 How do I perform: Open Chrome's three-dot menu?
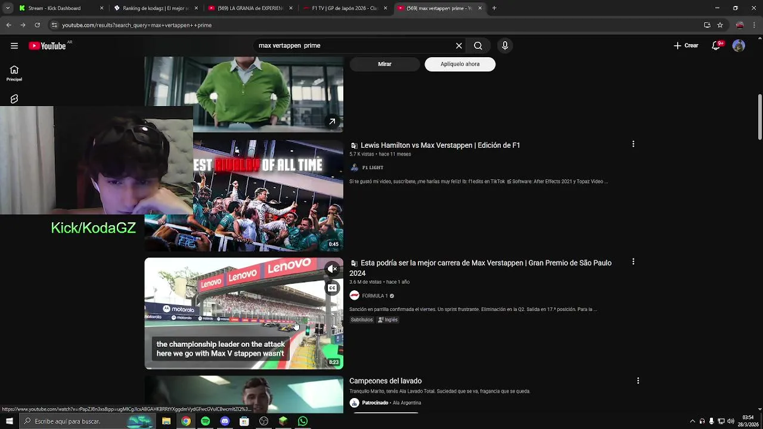pos(755,25)
